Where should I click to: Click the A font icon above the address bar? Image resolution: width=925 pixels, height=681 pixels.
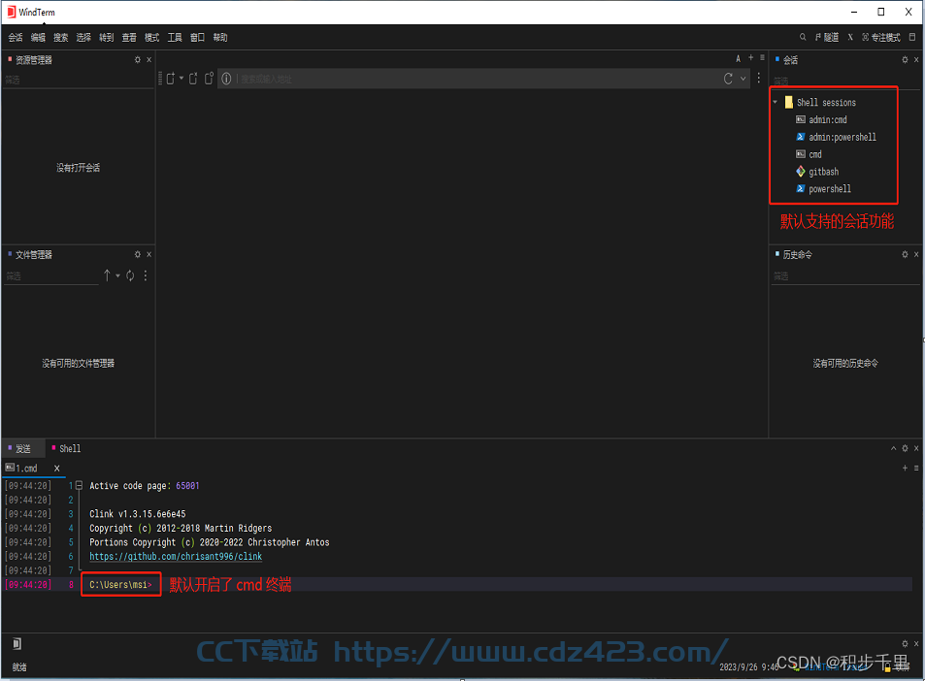point(738,58)
